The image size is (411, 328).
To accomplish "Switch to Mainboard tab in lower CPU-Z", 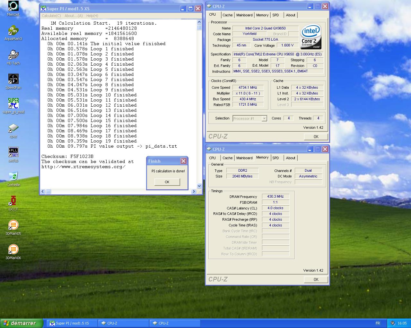I will click(x=244, y=158).
